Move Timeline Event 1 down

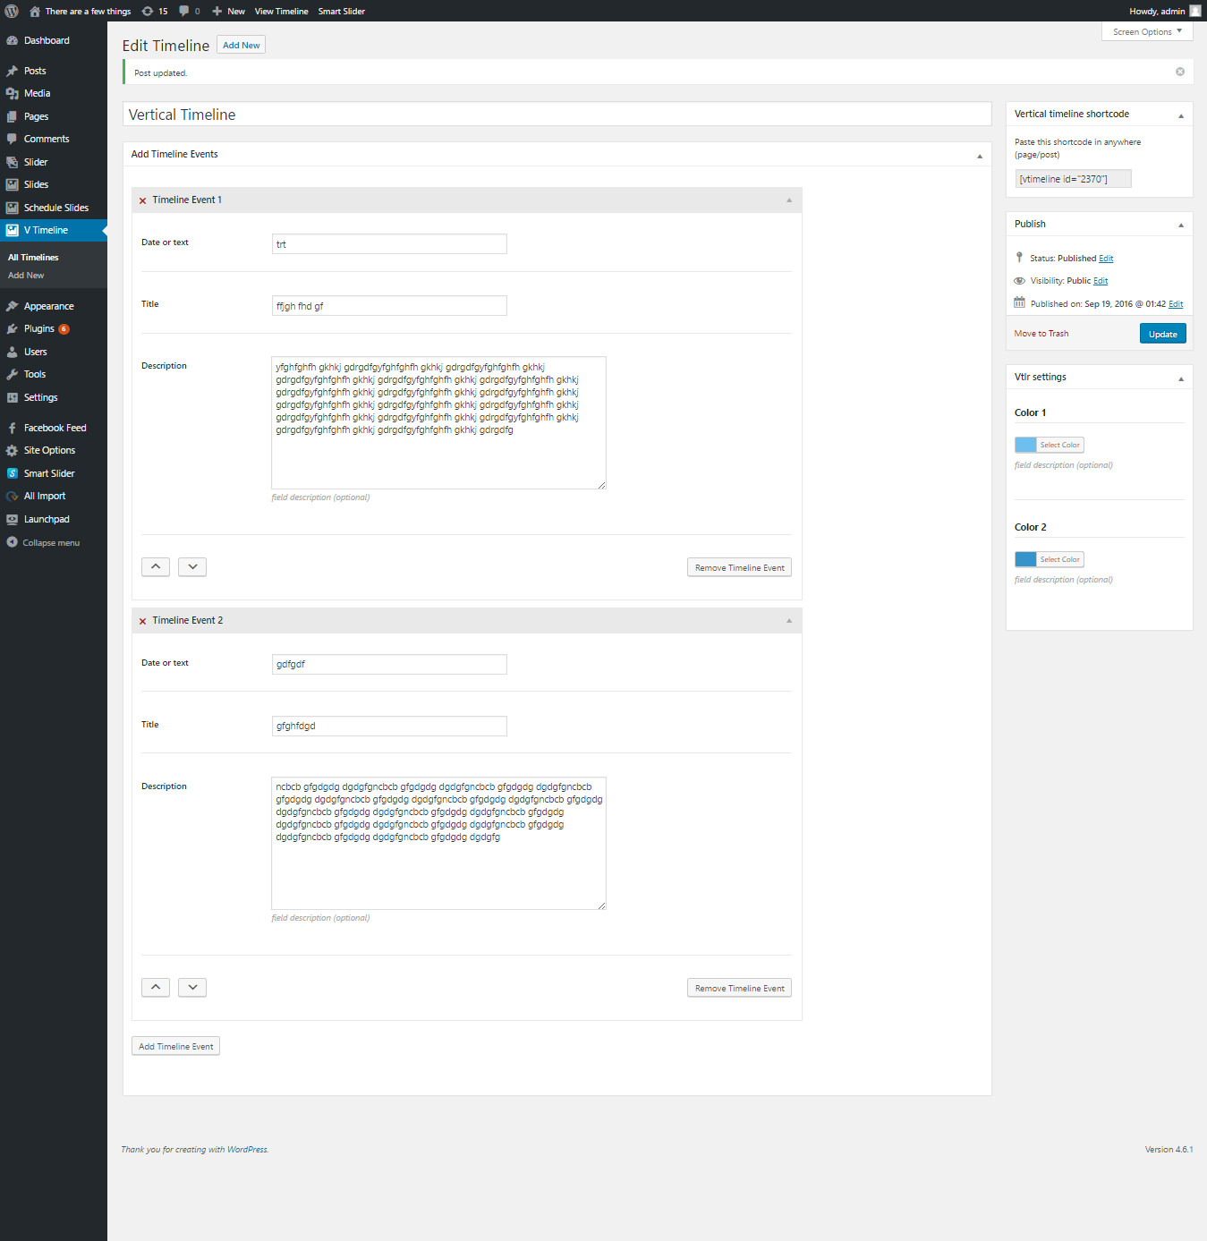pyautogui.click(x=192, y=566)
